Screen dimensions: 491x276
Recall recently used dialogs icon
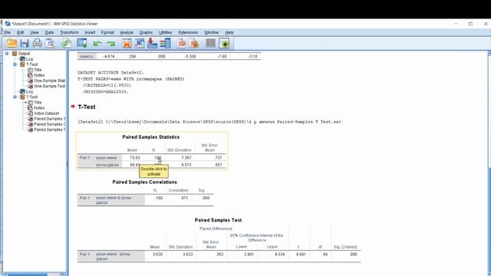click(x=82, y=43)
